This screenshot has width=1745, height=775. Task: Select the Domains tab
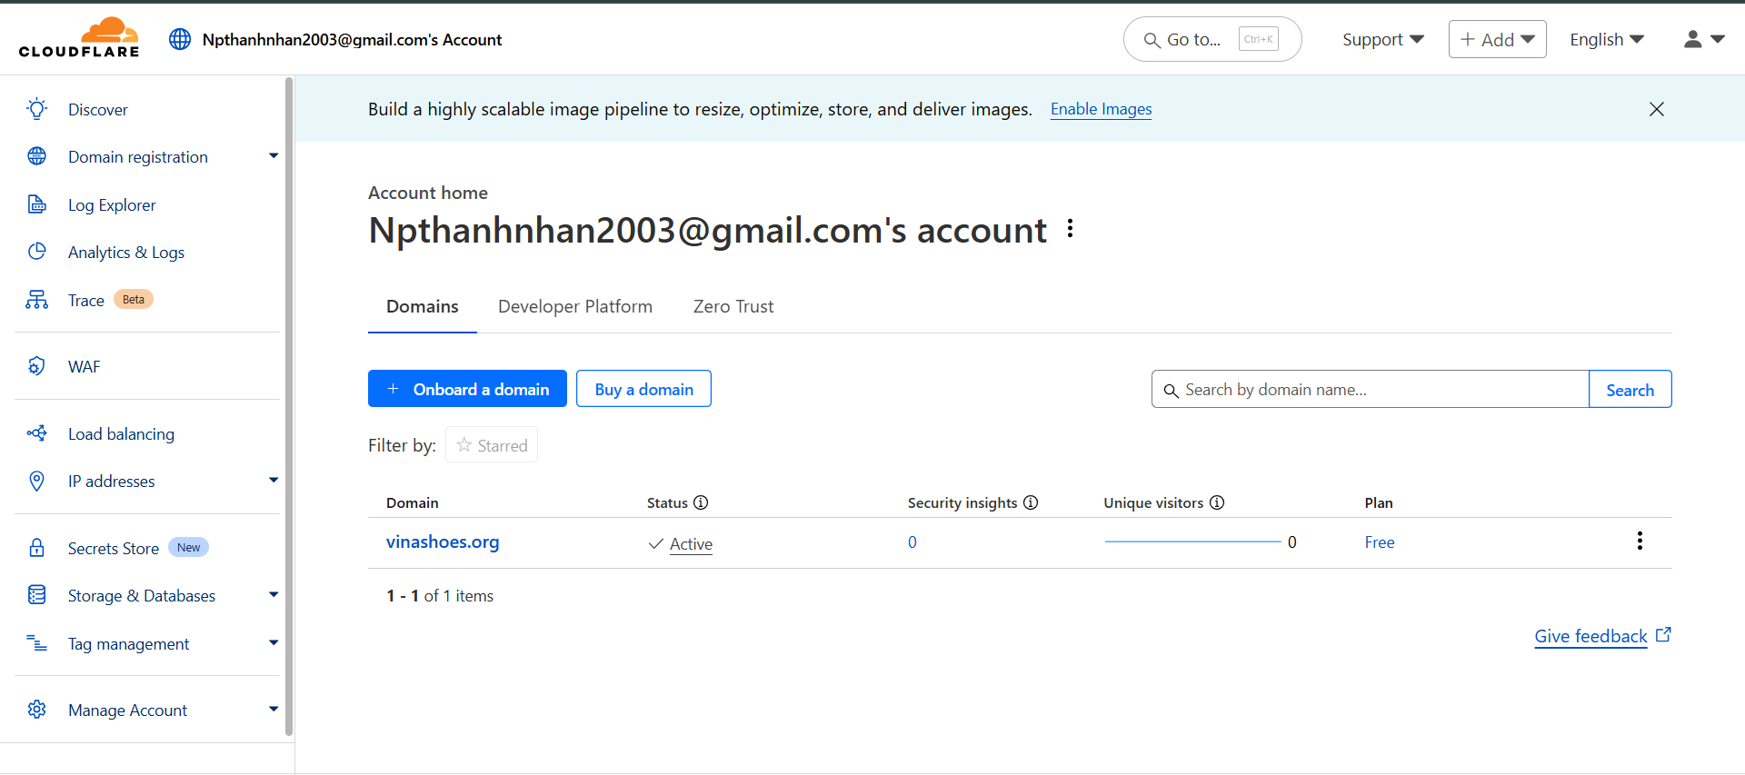coord(423,306)
